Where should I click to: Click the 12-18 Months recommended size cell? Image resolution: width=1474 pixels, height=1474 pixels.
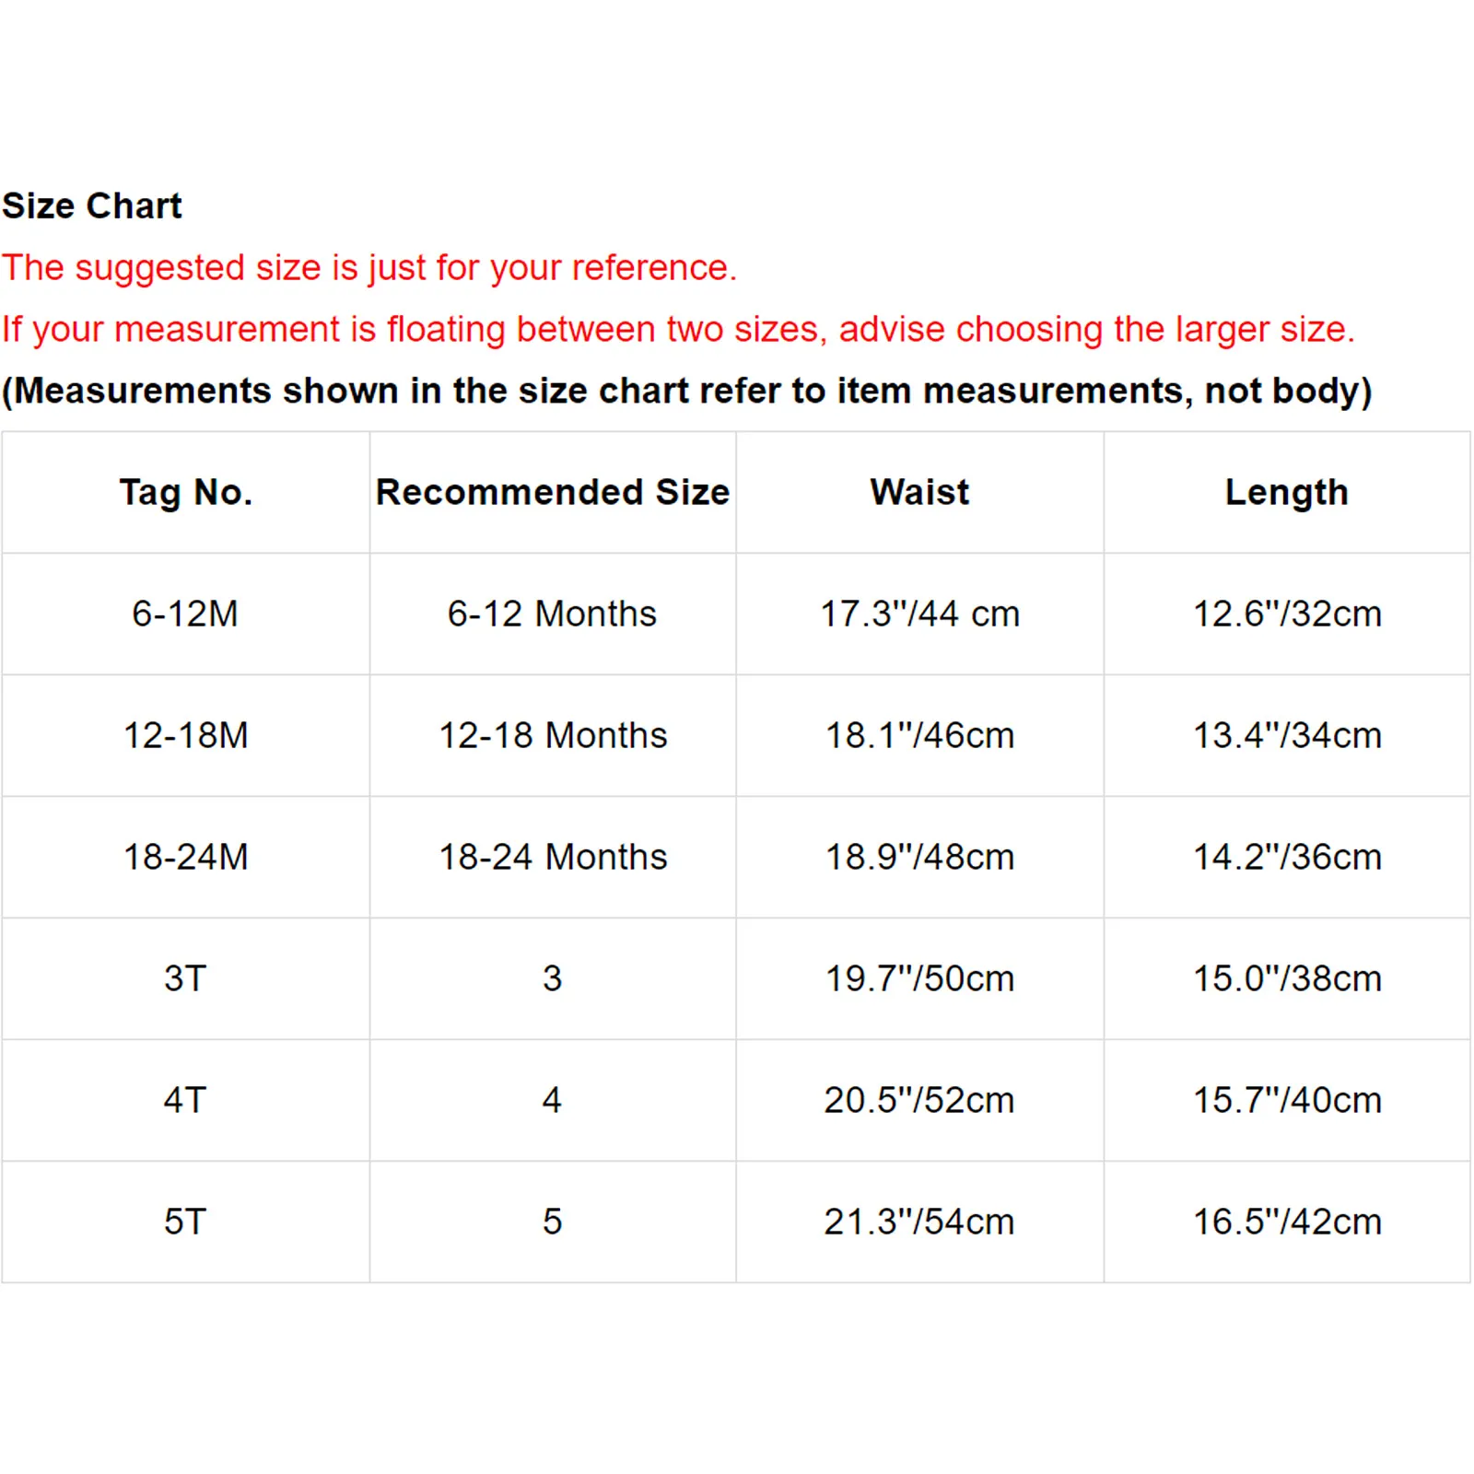pos(553,735)
